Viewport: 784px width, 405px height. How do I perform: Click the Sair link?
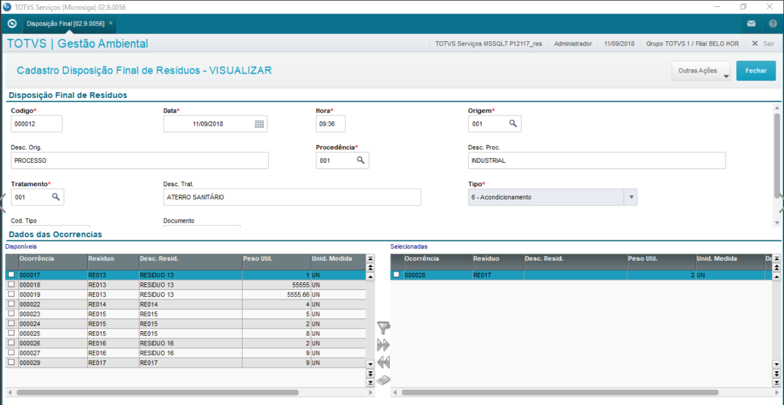[x=763, y=44]
